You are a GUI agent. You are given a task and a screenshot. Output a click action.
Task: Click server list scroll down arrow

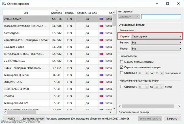coord(114,108)
